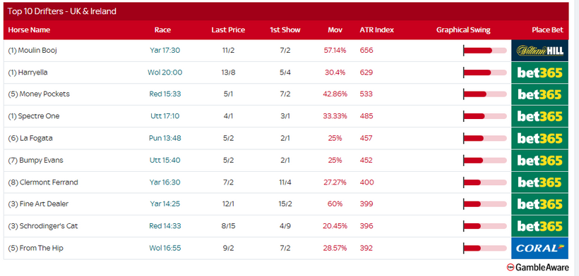
Task: Click bet365 logo for La Fogata
Action: (x=540, y=139)
